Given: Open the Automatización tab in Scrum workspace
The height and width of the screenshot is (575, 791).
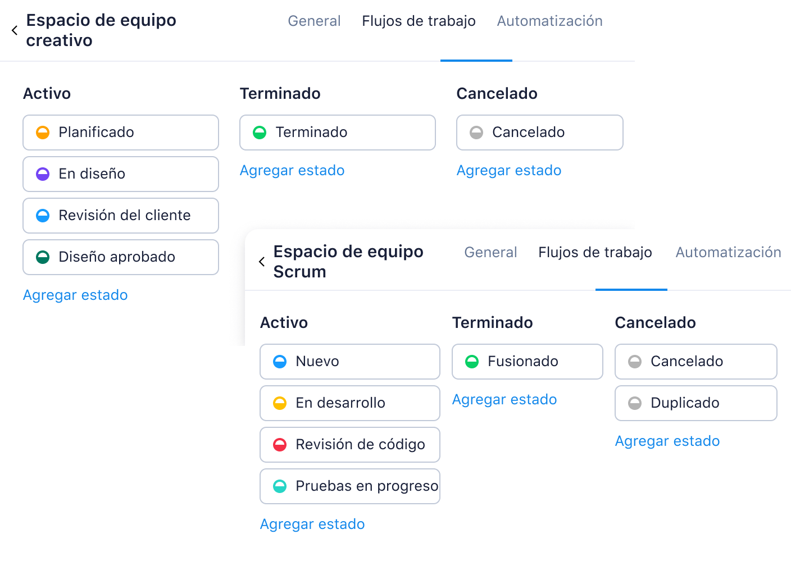Looking at the screenshot, I should [728, 252].
